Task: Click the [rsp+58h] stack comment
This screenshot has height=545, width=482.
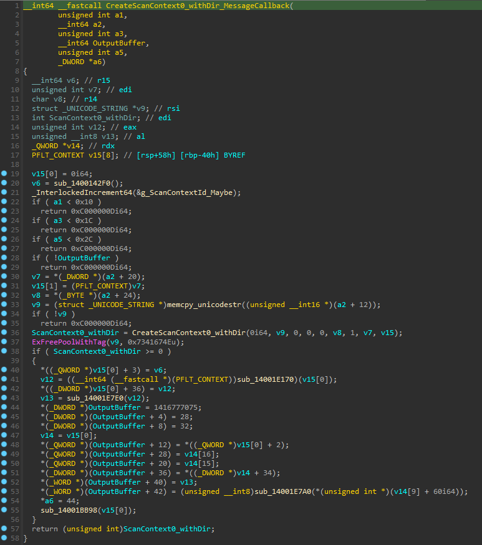Action: [x=156, y=155]
